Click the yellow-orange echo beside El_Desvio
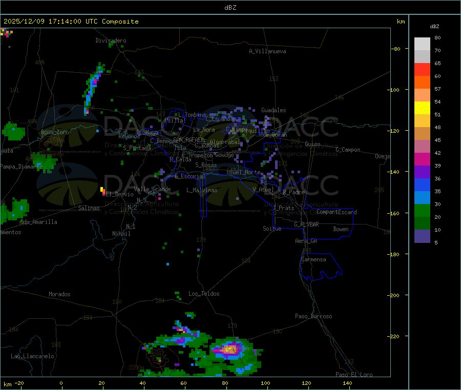This screenshot has height=390, width=461. [102, 191]
